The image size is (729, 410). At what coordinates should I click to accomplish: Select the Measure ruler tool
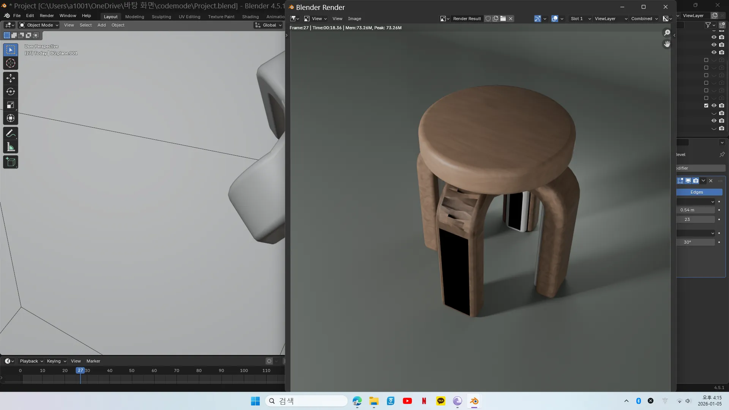pyautogui.click(x=11, y=147)
